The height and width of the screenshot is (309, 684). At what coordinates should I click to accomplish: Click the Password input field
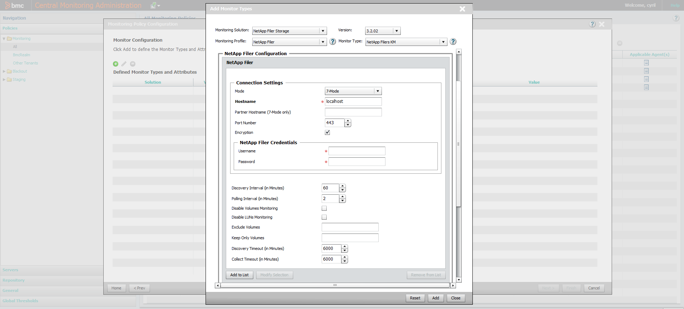coord(357,162)
